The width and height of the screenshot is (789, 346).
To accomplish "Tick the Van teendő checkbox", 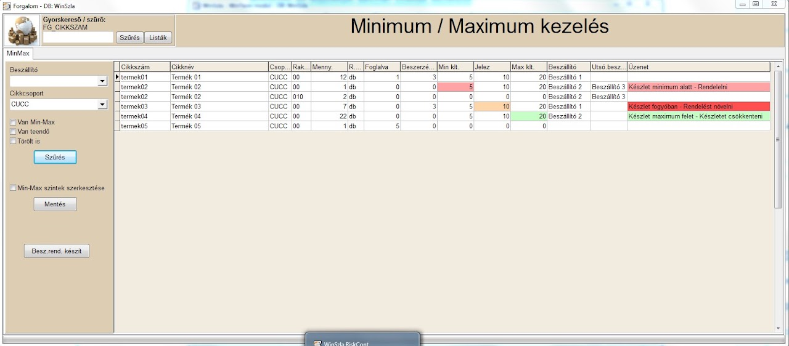I will click(x=13, y=132).
